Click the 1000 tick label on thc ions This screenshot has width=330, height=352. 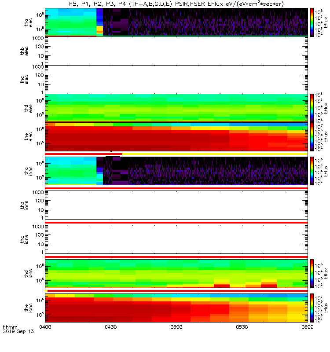point(38,227)
